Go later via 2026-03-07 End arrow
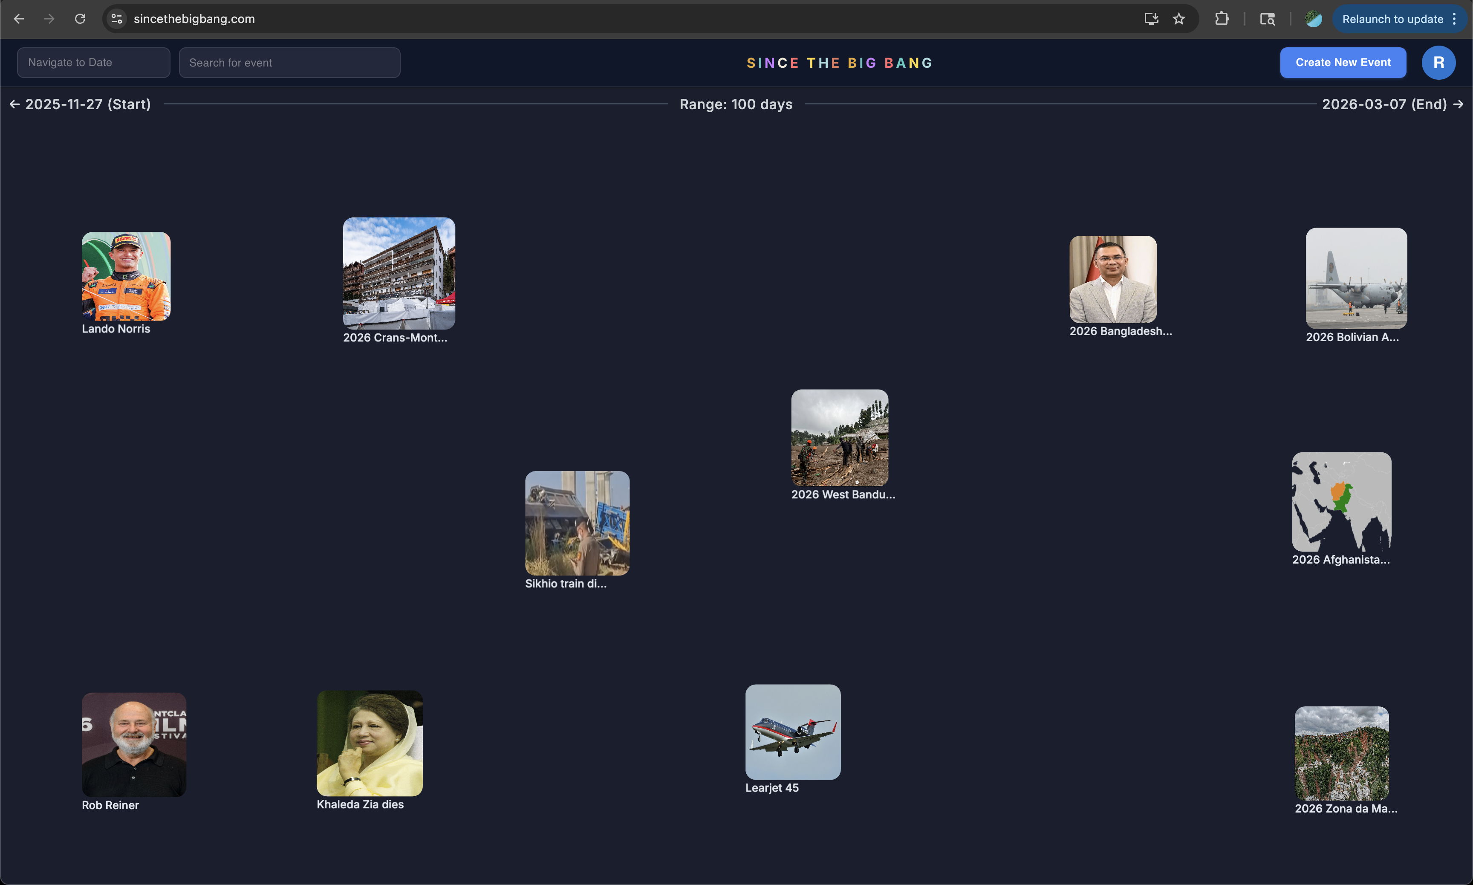Image resolution: width=1473 pixels, height=885 pixels. [x=1458, y=104]
